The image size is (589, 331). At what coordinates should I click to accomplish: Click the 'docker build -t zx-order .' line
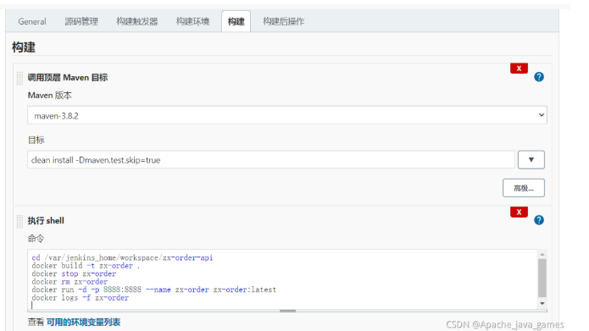coord(86,266)
